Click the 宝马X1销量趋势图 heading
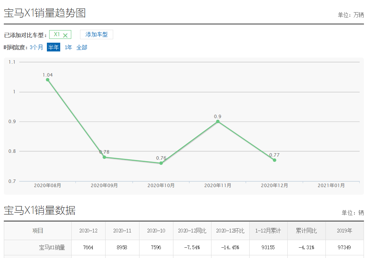The width and height of the screenshot is (367, 258). click(45, 13)
